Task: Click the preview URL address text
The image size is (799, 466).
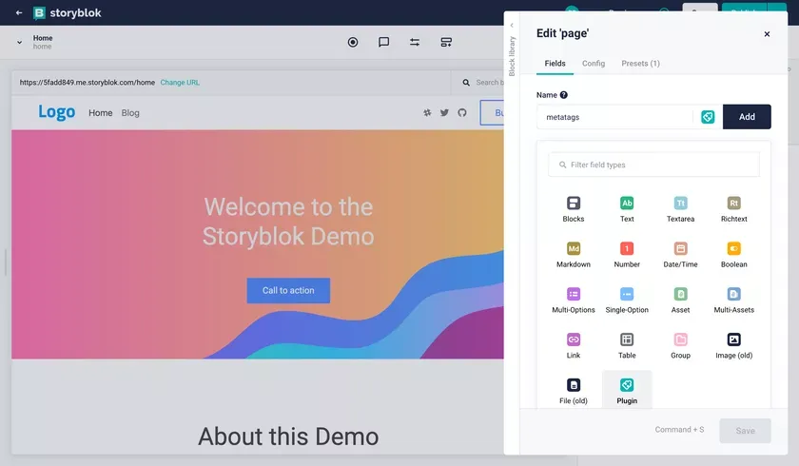Action: pyautogui.click(x=88, y=83)
